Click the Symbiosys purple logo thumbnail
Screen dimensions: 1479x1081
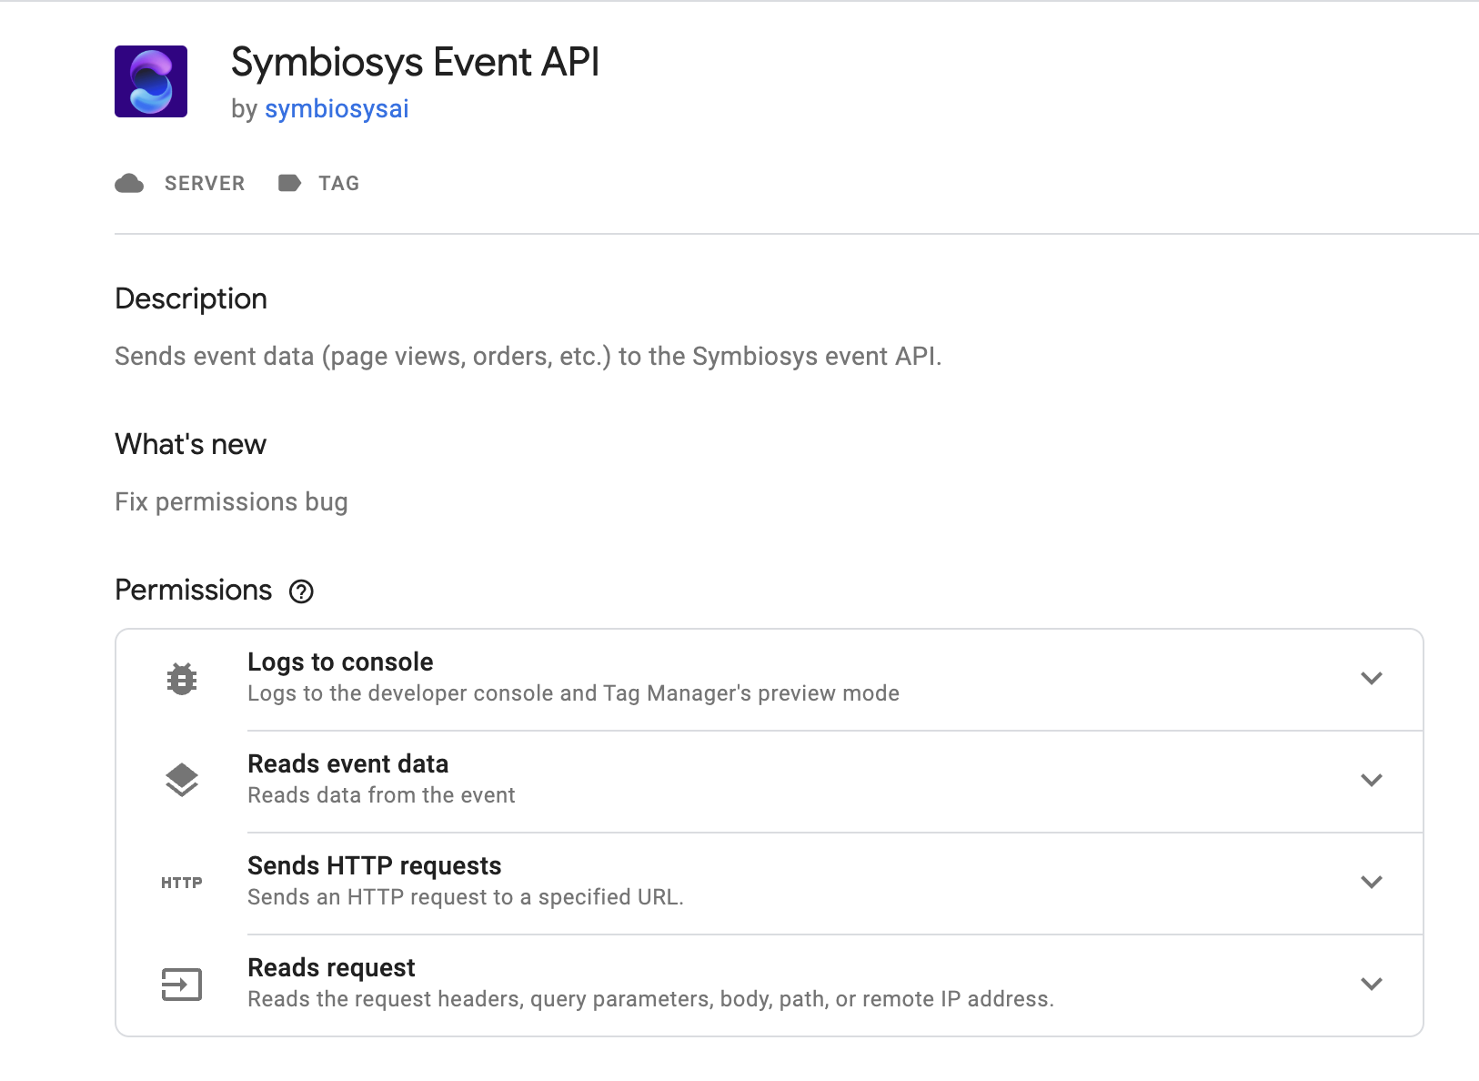click(151, 82)
